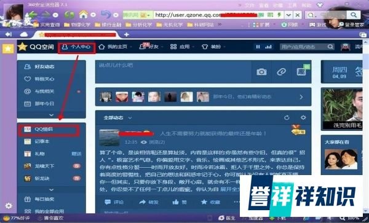
Task: Open the 个人中心 navigation tab
Action: coord(76,47)
